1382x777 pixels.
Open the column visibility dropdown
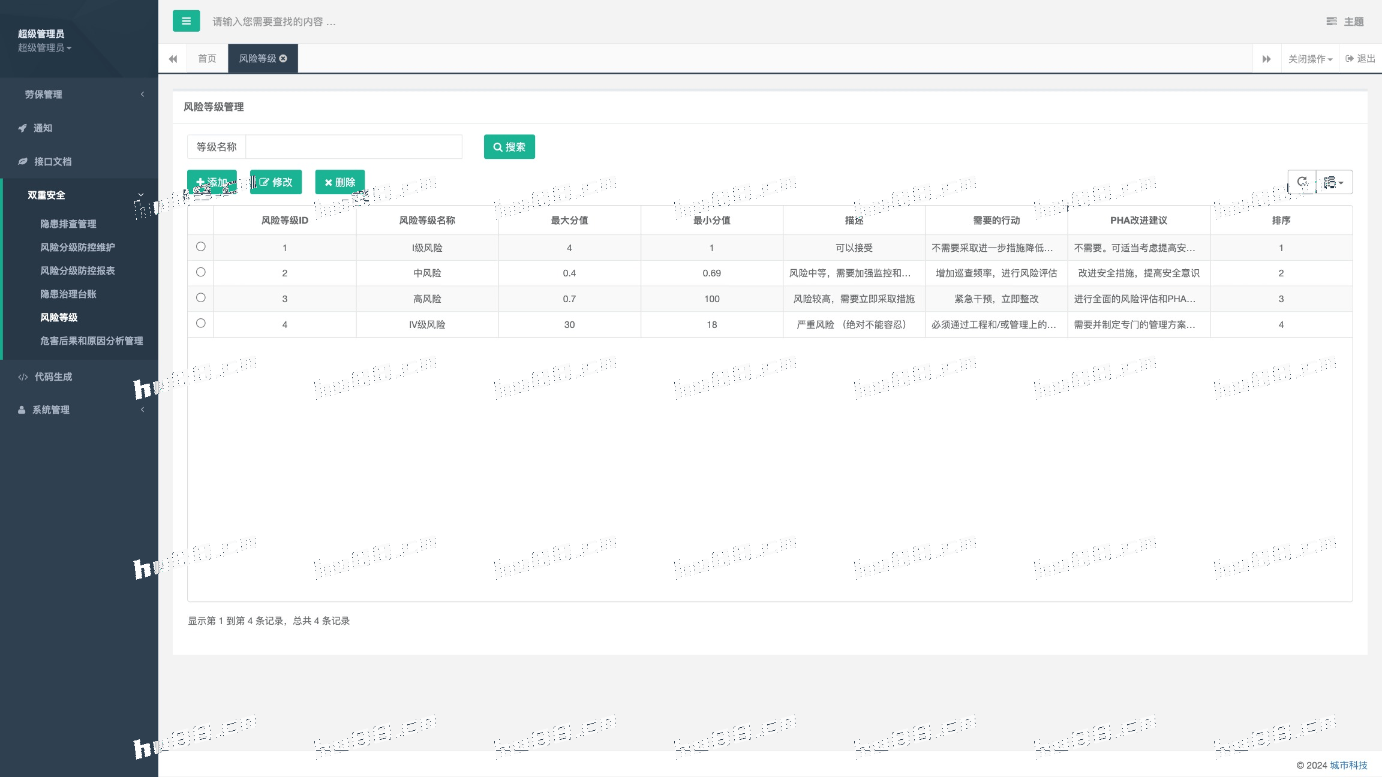pos(1334,182)
